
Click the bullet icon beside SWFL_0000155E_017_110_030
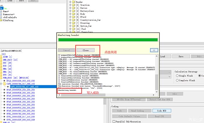pos(4,117)
